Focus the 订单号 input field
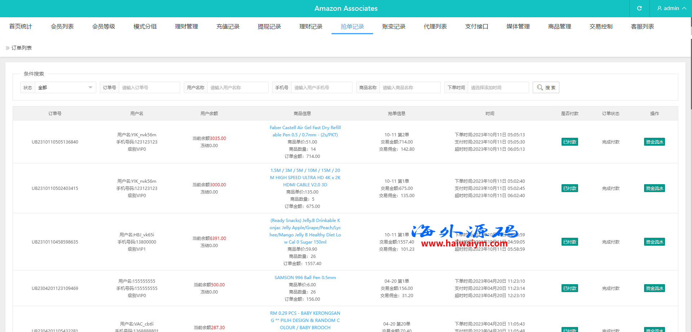This screenshot has width=692, height=332. 149,87
